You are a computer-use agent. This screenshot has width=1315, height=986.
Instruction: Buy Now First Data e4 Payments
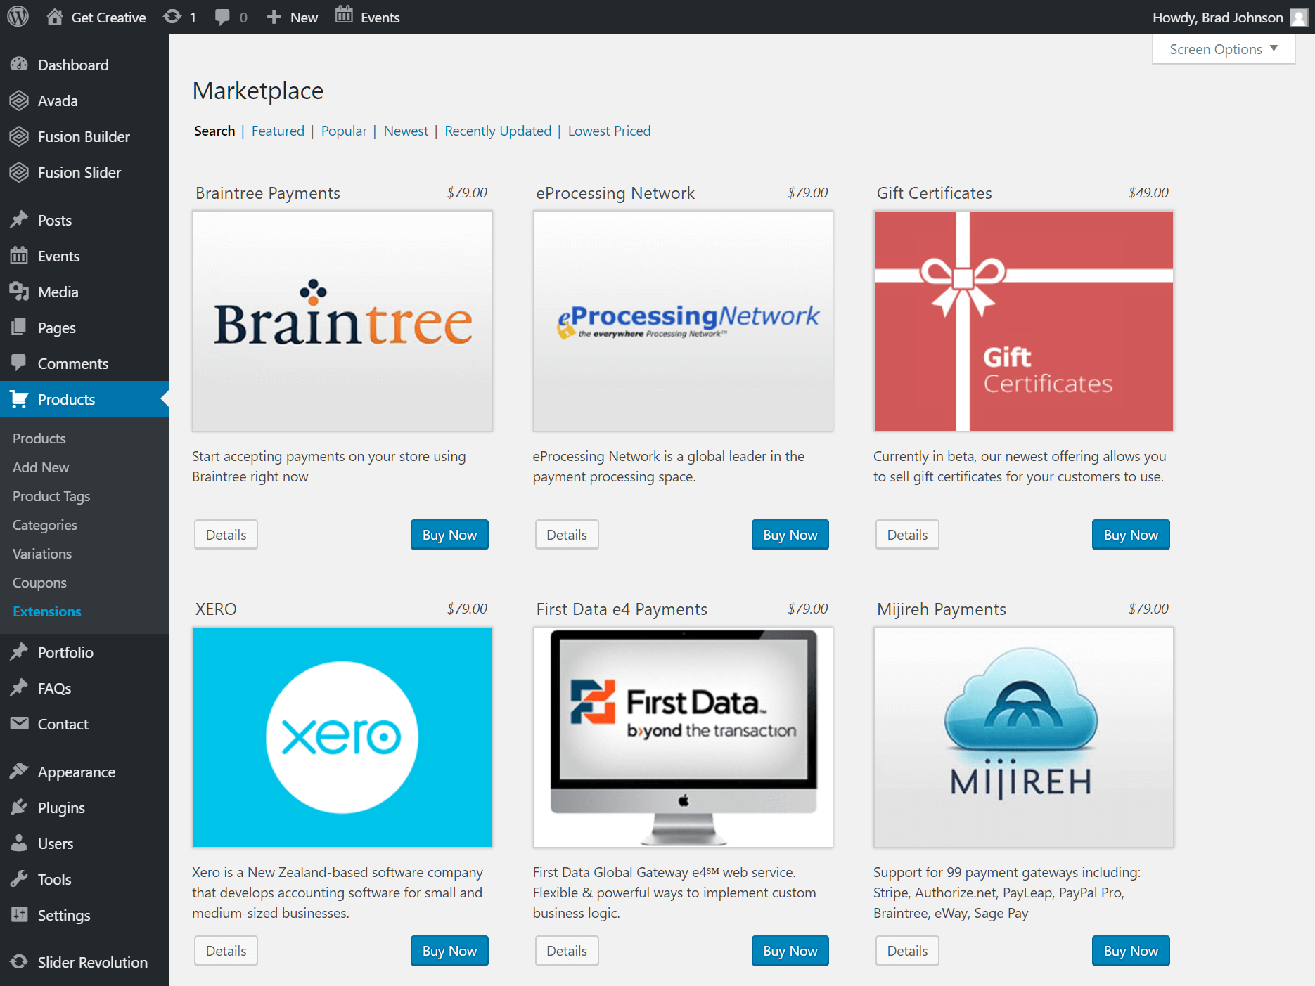[x=790, y=951]
